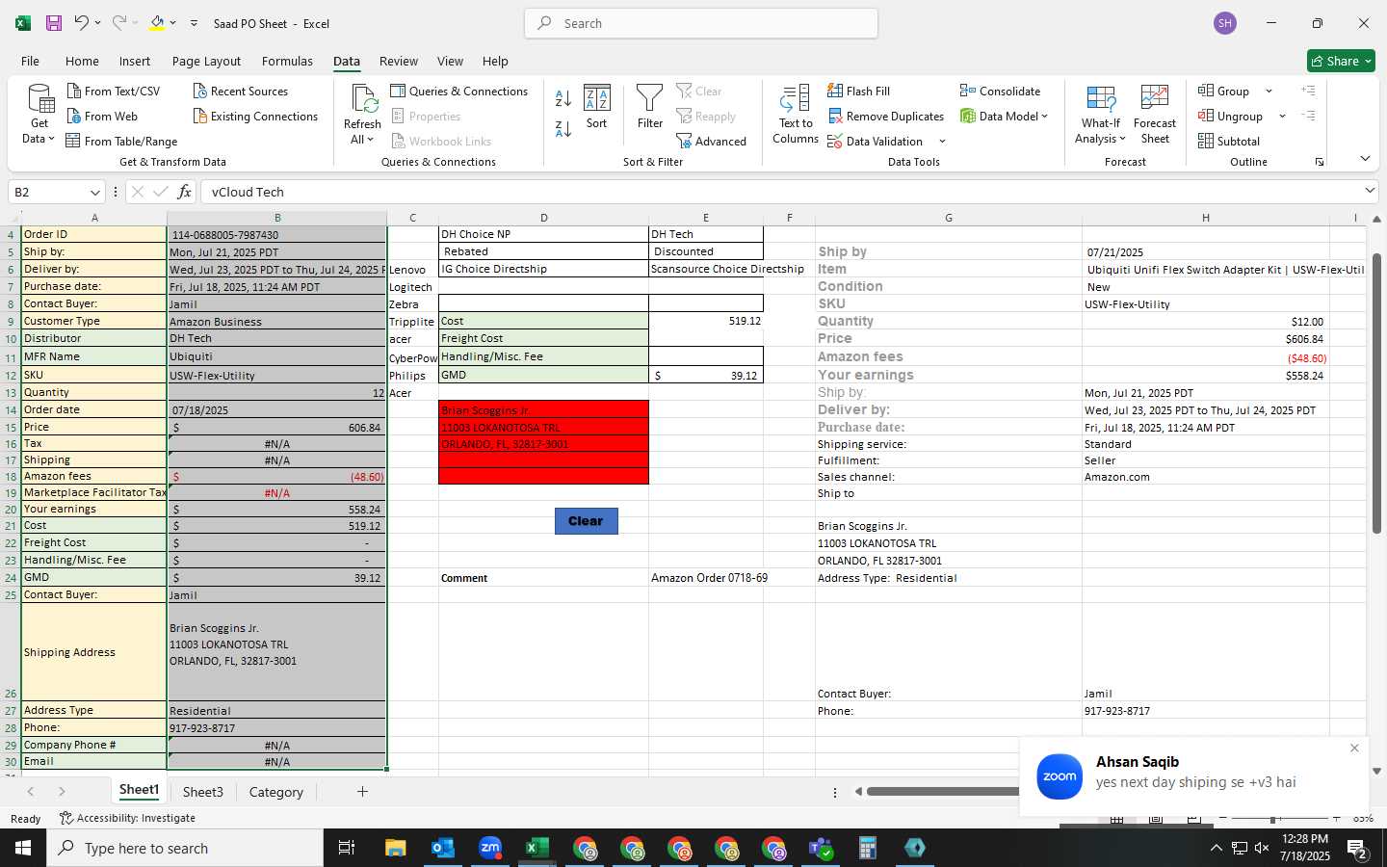Sort A to Z ascending
The image size is (1387, 867).
(x=563, y=98)
